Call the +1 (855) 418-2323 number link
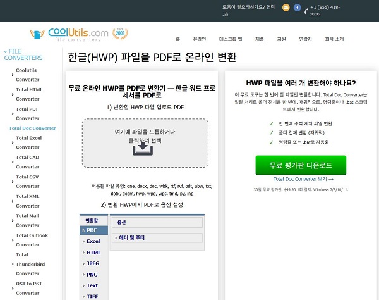Image resolution: width=379 pixels, height=300 pixels. pos(325,11)
